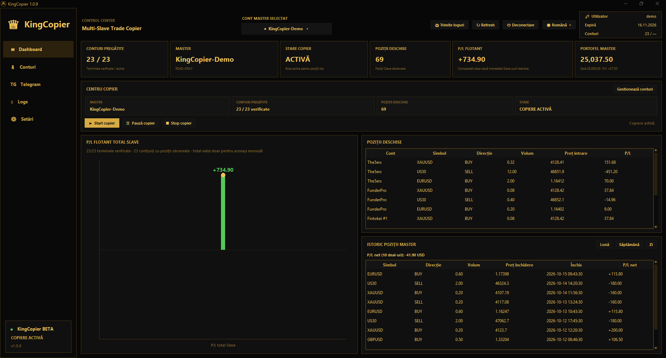The image size is (666, 358).
Task: Click Gestionează conturi button
Action: click(x=635, y=89)
